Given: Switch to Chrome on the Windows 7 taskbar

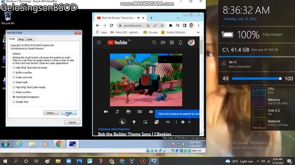Looking at the screenshot, I should point(59,144).
